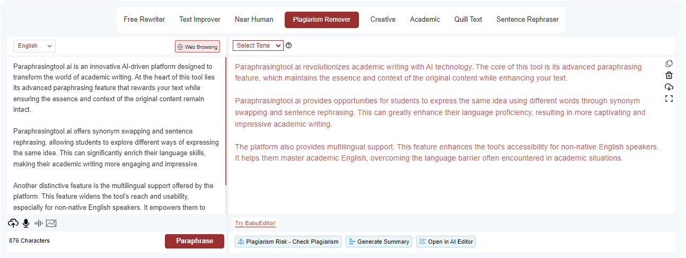Click input paragraph 'Another distinctive feature is the multilingual'
Image resolution: width=686 pixels, height=258 pixels.
pyautogui.click(x=113, y=197)
